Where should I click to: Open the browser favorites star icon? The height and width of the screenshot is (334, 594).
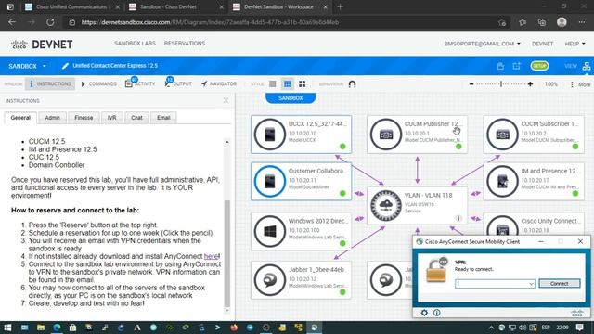[x=523, y=22]
